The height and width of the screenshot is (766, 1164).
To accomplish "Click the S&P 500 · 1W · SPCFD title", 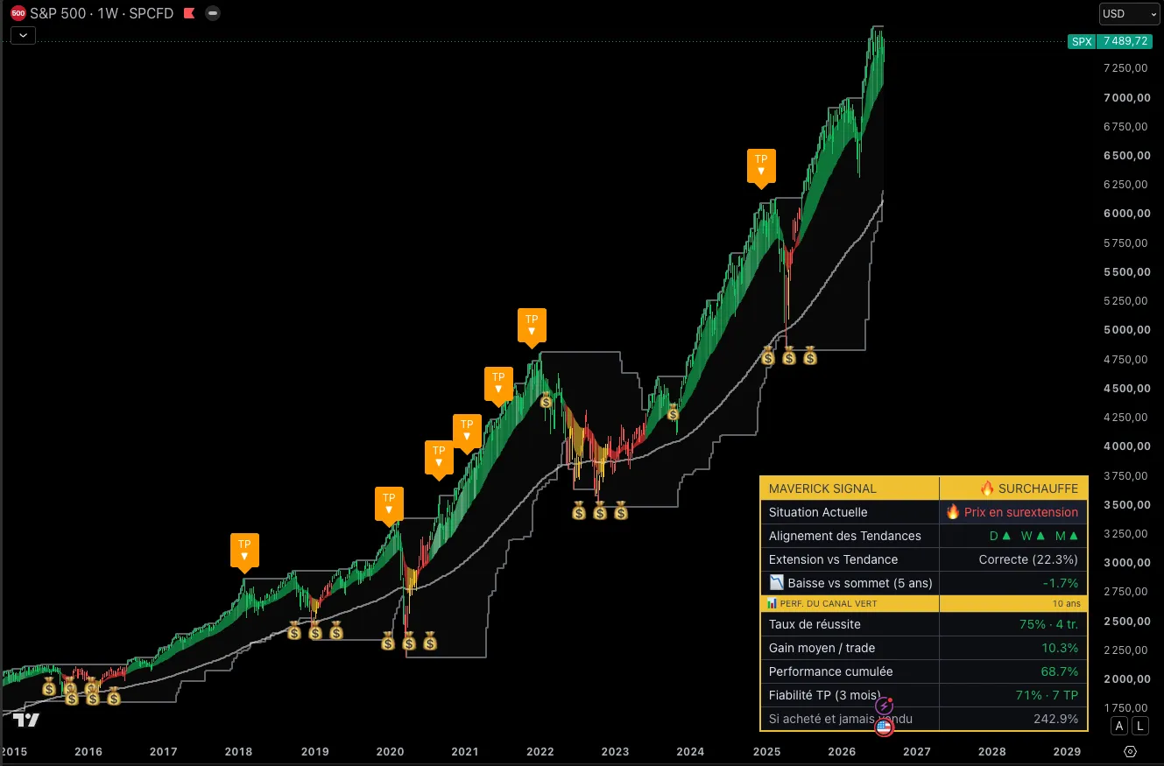I will click(101, 13).
